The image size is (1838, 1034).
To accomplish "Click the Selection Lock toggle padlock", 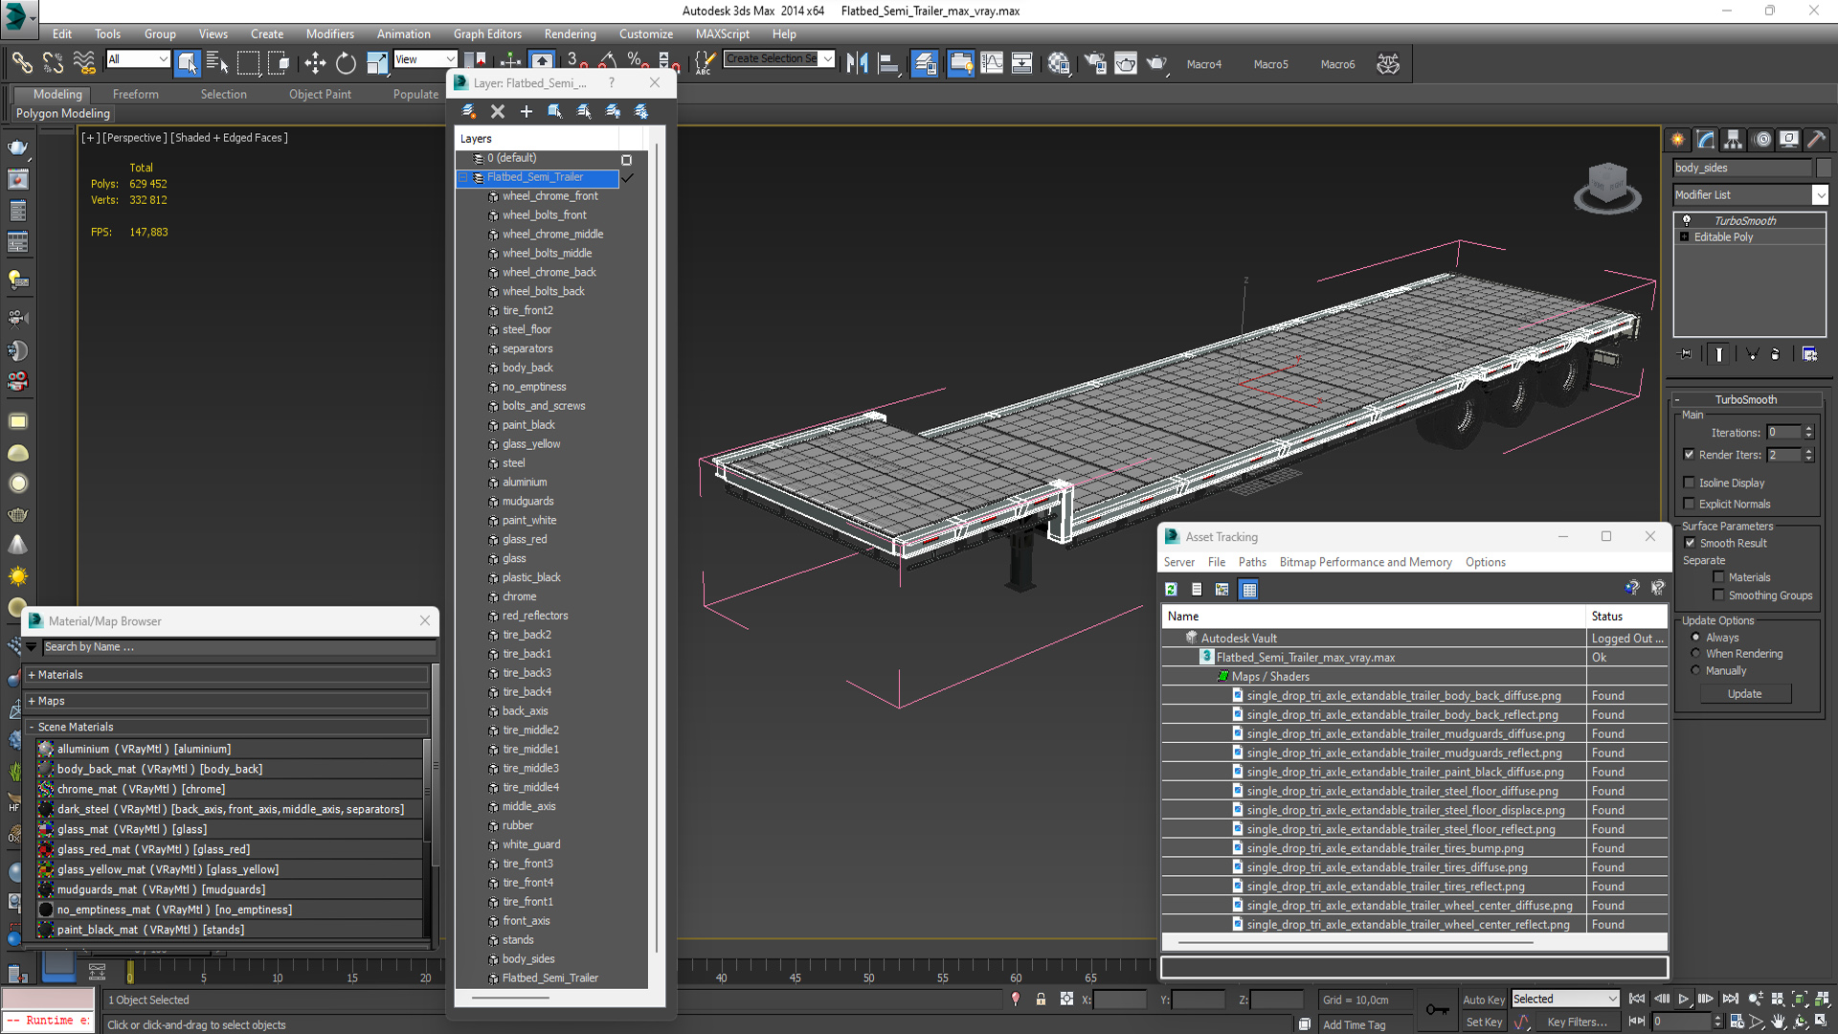I will pos(1041,999).
